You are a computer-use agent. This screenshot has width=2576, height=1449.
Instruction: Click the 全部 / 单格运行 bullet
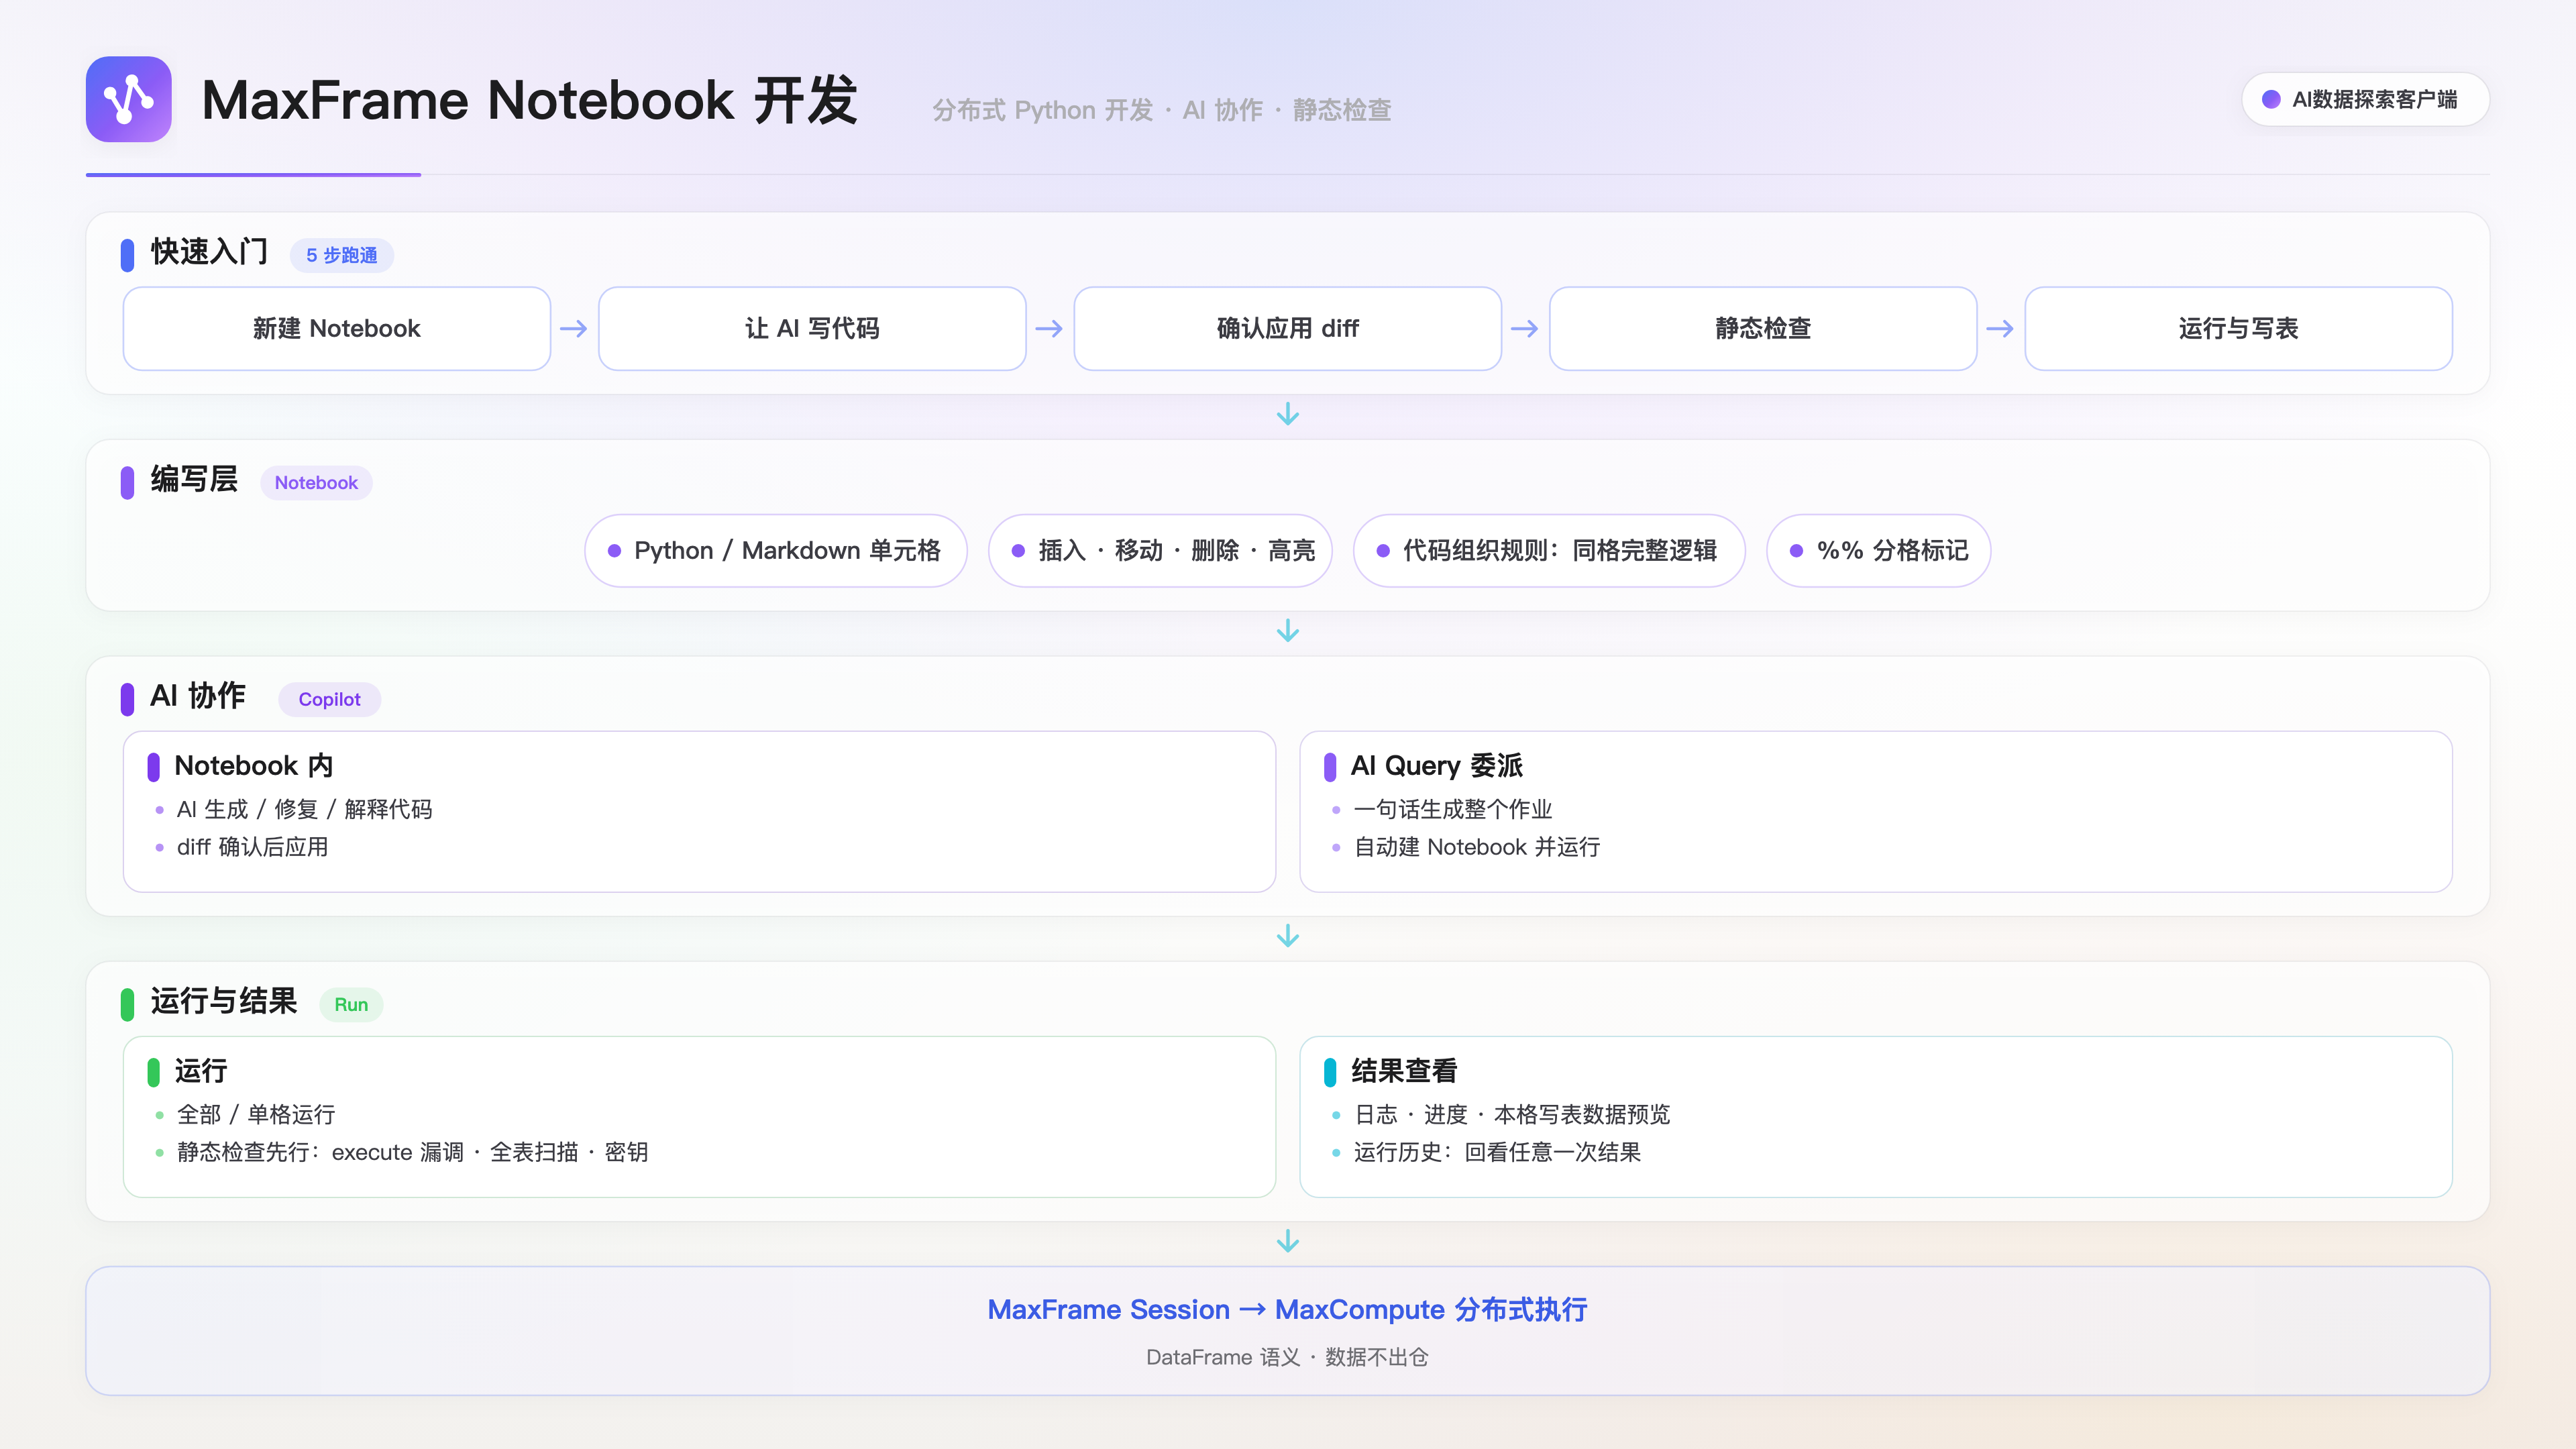point(256,1115)
